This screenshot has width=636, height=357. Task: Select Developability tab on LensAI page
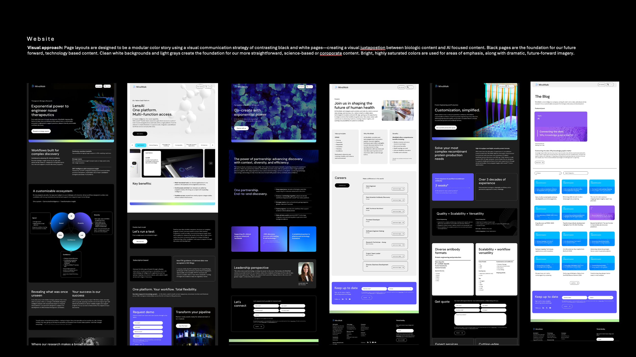[179, 145]
